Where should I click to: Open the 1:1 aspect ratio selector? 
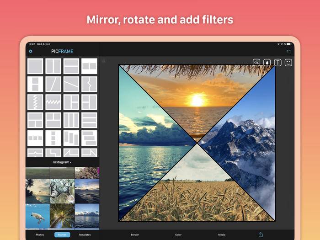tap(288, 51)
